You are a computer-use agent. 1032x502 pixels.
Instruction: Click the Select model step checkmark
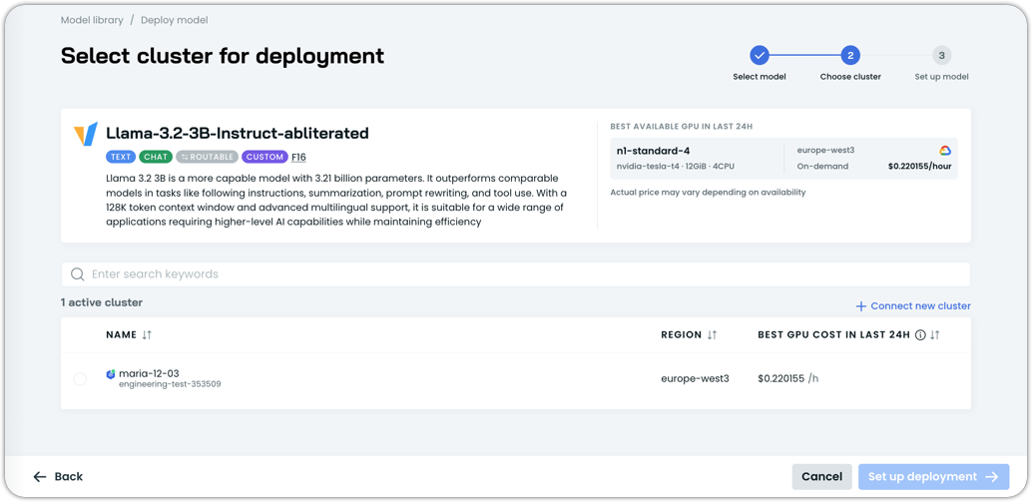(x=759, y=56)
